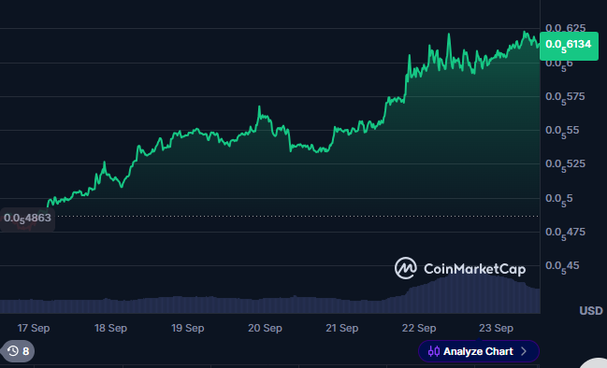The image size is (607, 368).
Task: Click the 21 Sep date label
Action: pyautogui.click(x=341, y=328)
